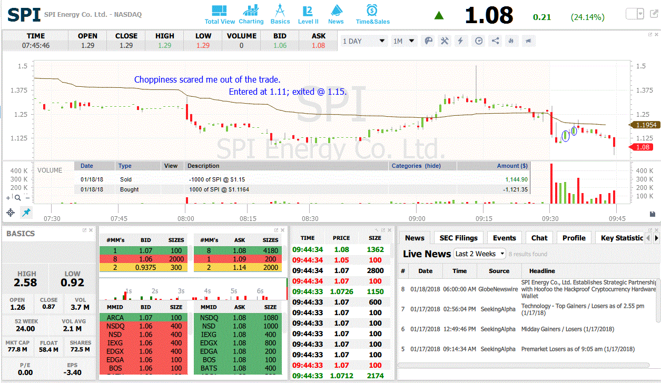Share chart using the share icon
This screenshot has height=383, width=661.
tap(495, 41)
